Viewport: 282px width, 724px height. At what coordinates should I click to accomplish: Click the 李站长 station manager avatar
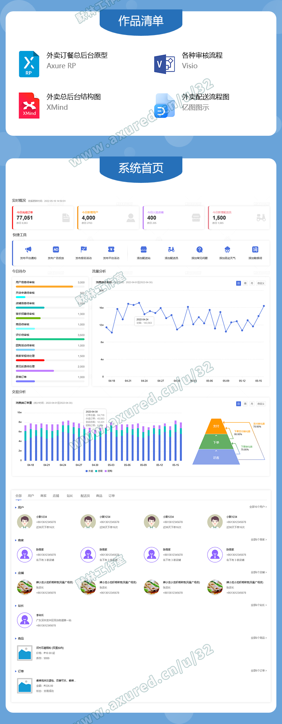tap(25, 620)
